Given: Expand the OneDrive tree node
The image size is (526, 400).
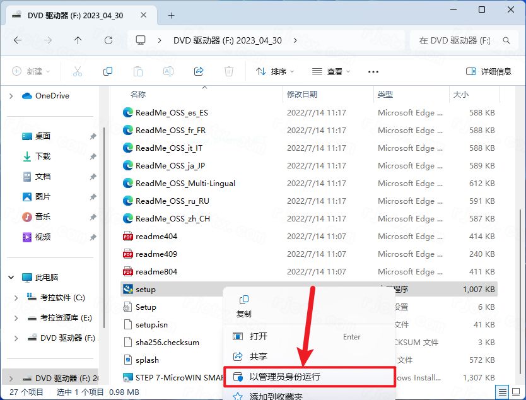Looking at the screenshot, I should (x=11, y=96).
